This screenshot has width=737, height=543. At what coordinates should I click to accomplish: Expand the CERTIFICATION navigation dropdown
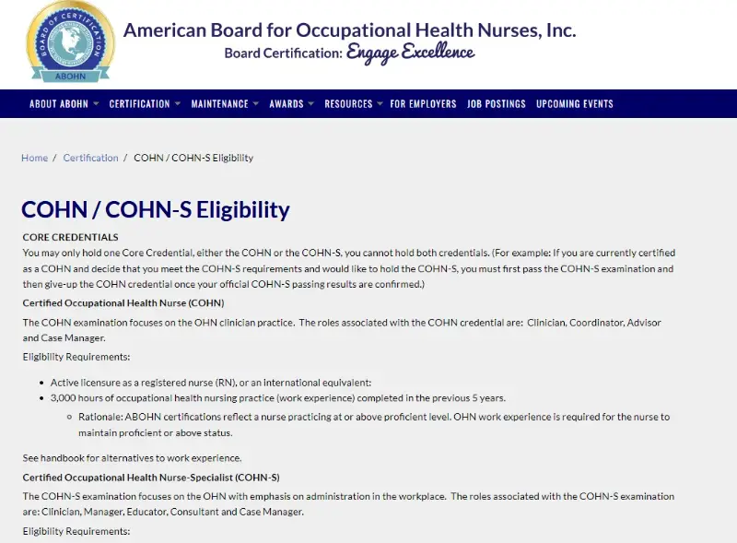click(140, 103)
